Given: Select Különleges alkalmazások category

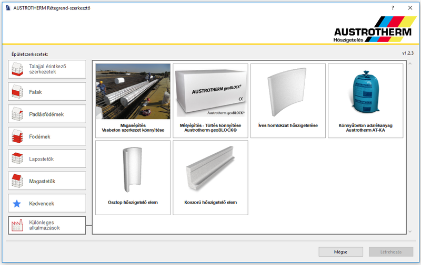Looking at the screenshot, I should point(47,226).
